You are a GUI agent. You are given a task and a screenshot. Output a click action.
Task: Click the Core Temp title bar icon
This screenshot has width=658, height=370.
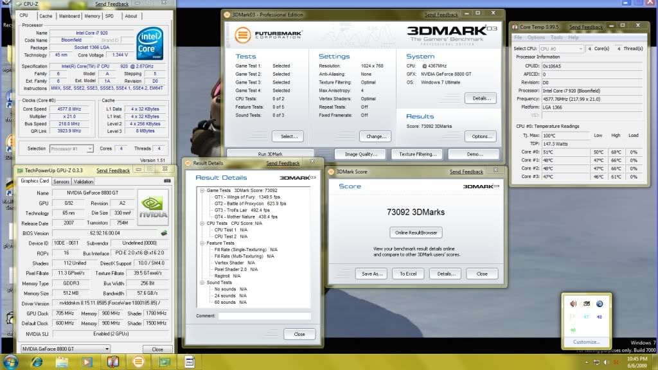point(515,26)
